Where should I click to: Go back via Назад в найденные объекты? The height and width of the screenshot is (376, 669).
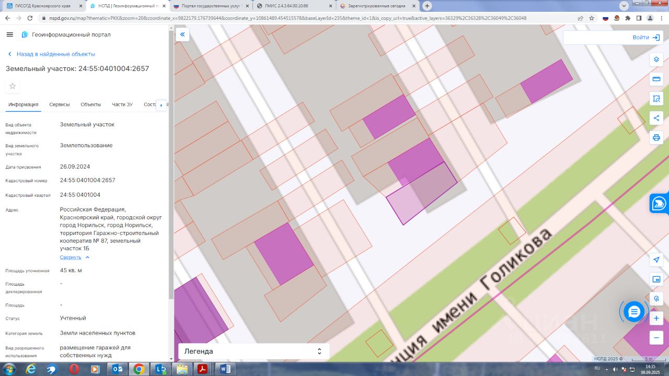click(51, 54)
